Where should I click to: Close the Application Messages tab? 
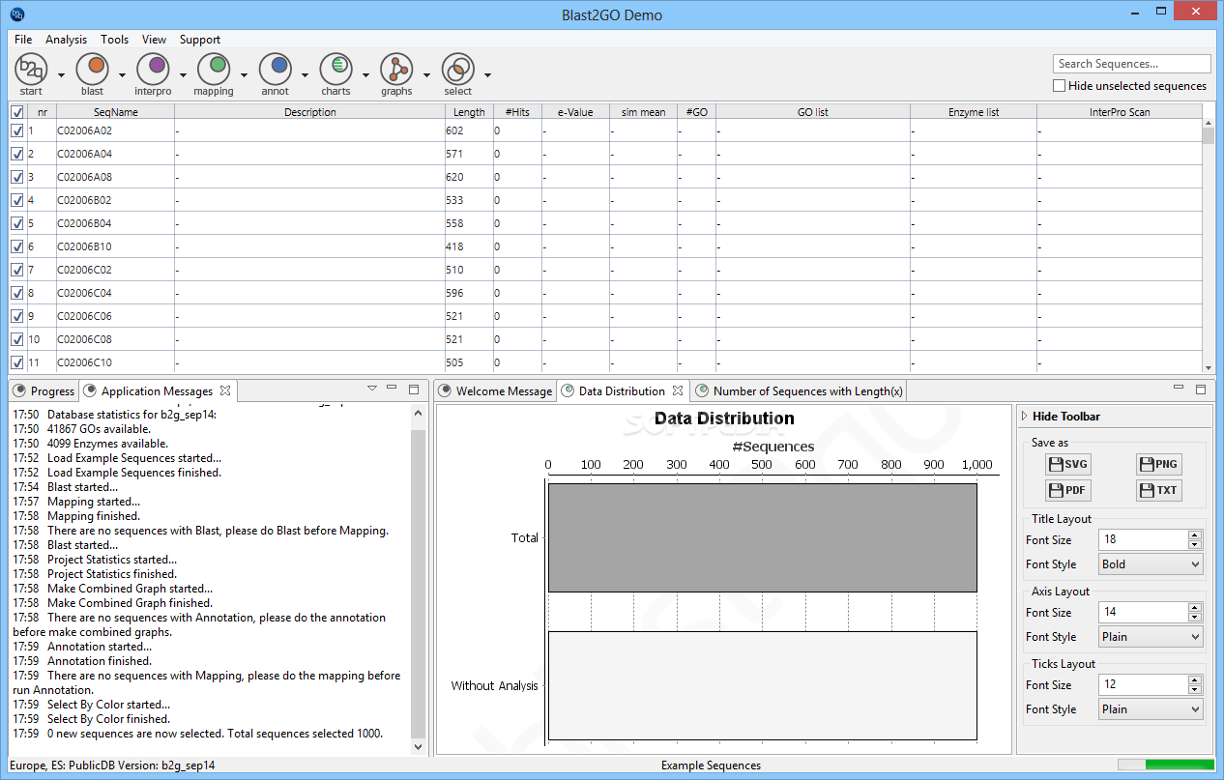(225, 390)
